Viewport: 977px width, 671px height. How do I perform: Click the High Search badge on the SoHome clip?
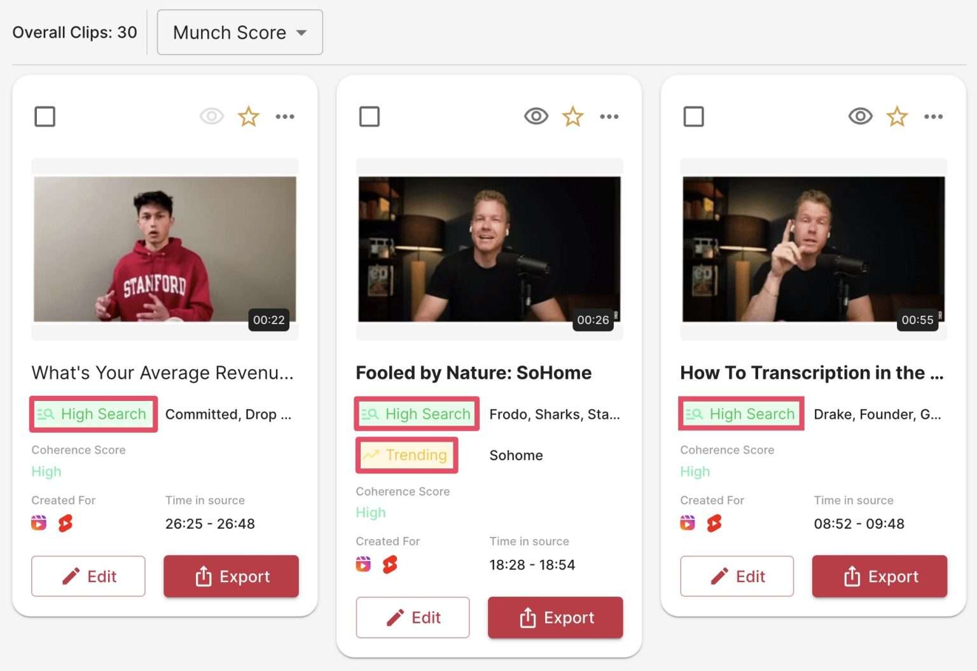click(x=417, y=414)
